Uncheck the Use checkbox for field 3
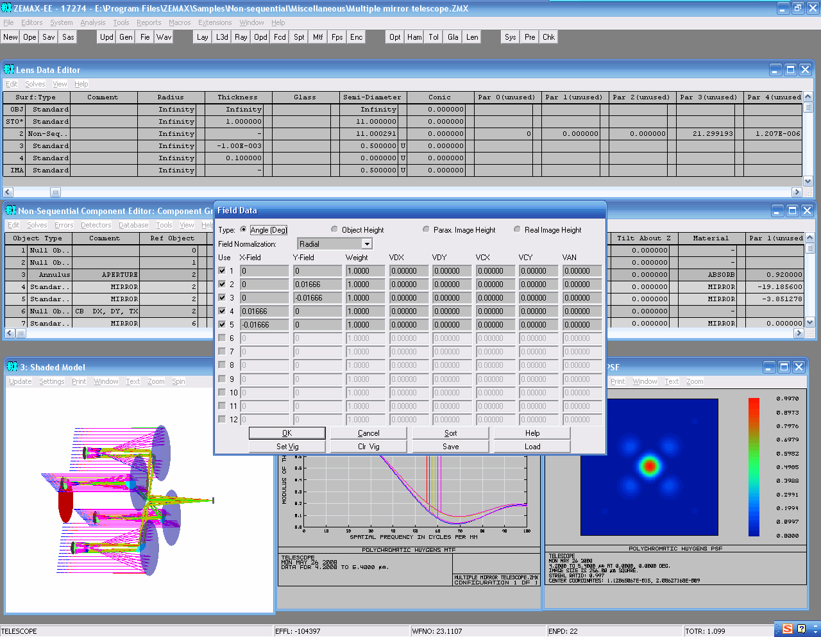Image resolution: width=821 pixels, height=637 pixels. click(222, 297)
